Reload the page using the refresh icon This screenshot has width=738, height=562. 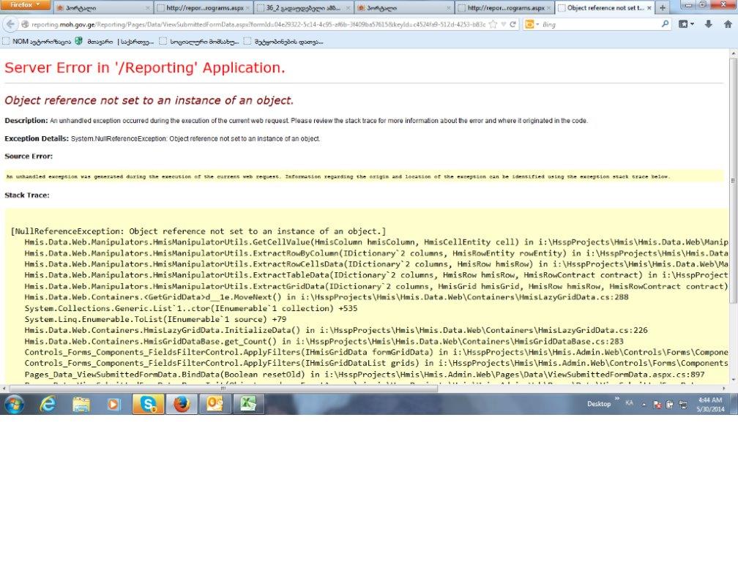point(513,24)
